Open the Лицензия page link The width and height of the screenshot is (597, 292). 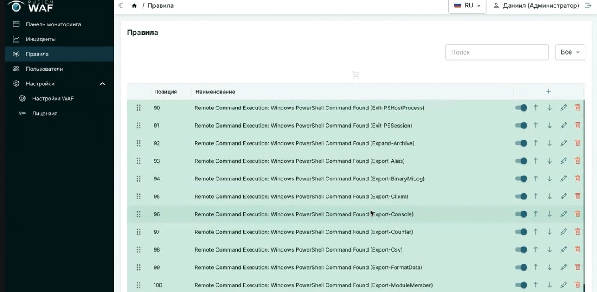point(45,114)
